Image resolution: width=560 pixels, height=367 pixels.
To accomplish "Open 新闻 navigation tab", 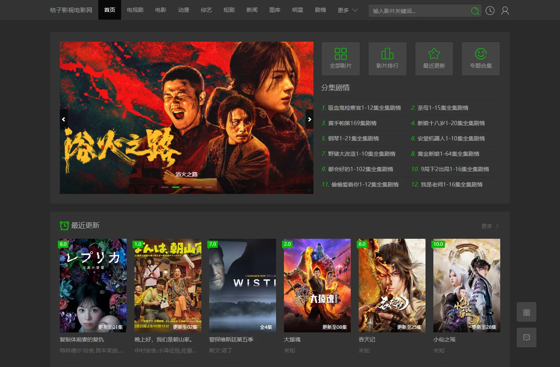I will [252, 10].
